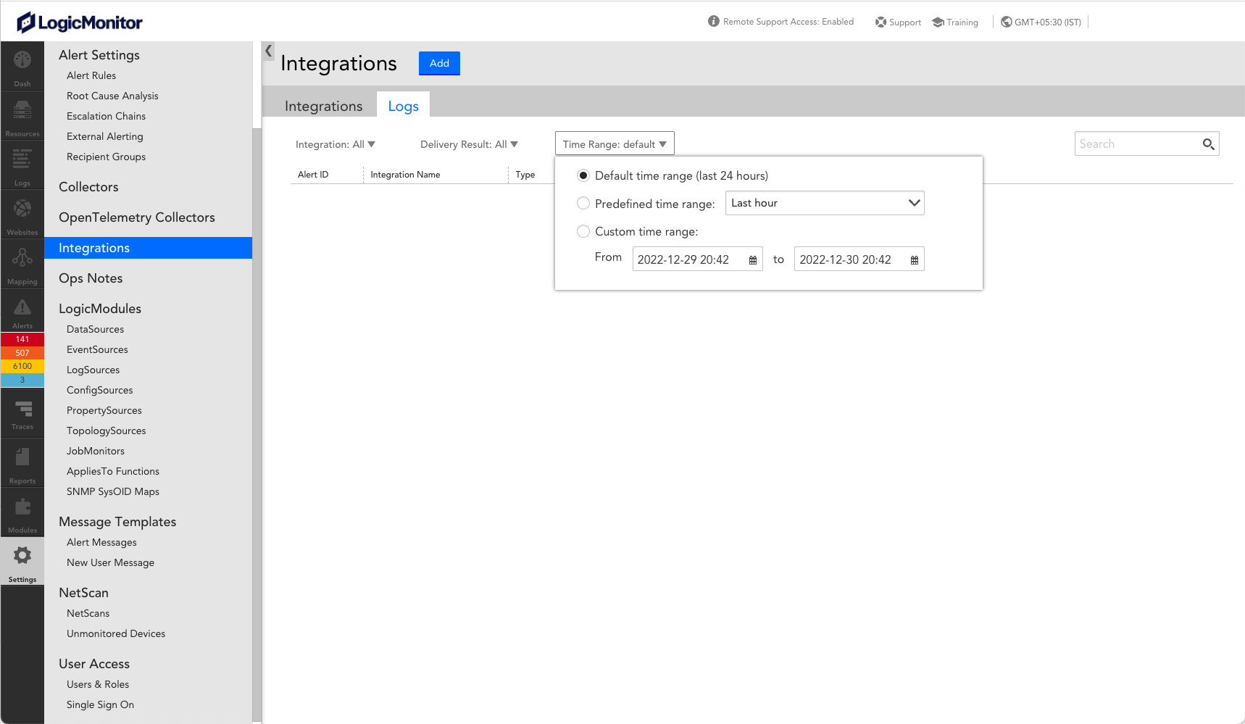Open PropertySources under LogicModules
Screen dimensions: 1245x724
pyautogui.click(x=104, y=410)
